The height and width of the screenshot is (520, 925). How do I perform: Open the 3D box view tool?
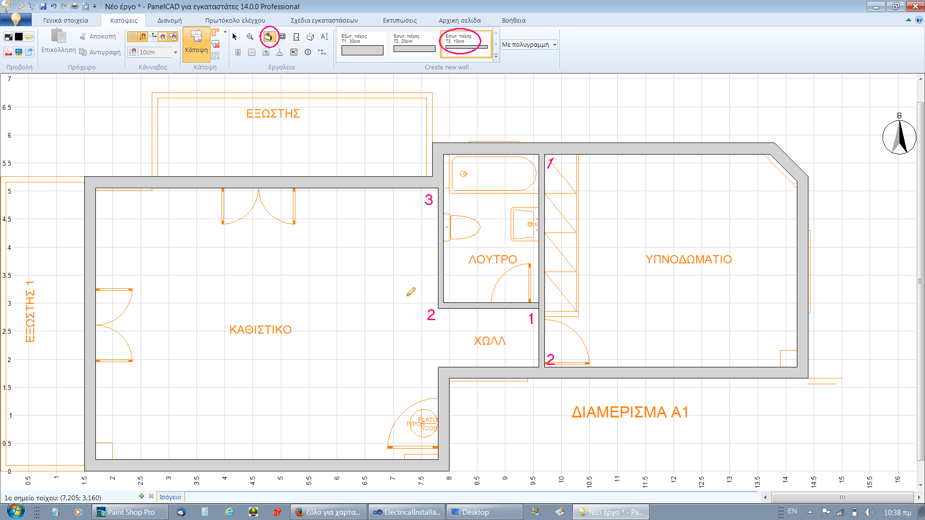point(310,37)
